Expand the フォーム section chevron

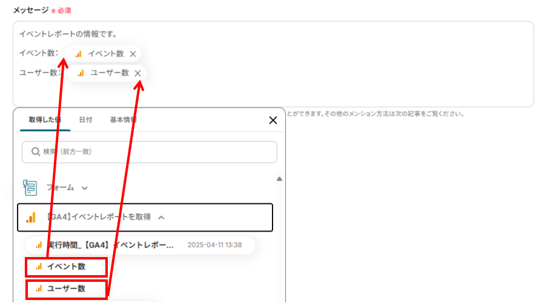pos(85,188)
